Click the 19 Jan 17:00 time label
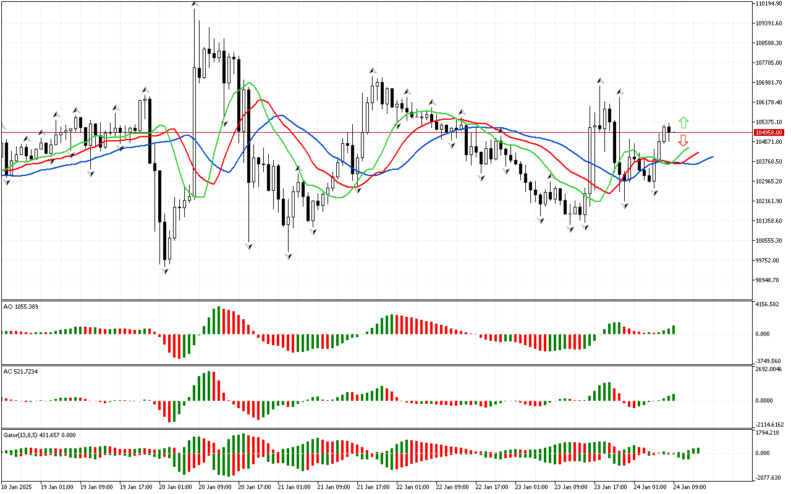This screenshot has width=791, height=494. [135, 487]
